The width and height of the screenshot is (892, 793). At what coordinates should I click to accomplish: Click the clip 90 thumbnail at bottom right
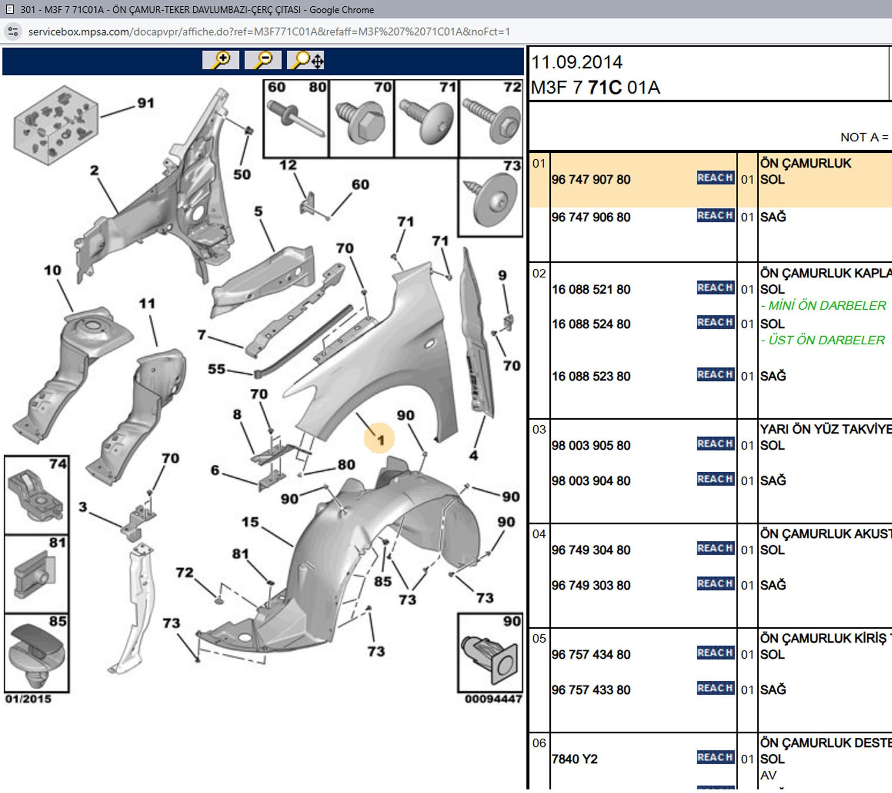pyautogui.click(x=490, y=653)
